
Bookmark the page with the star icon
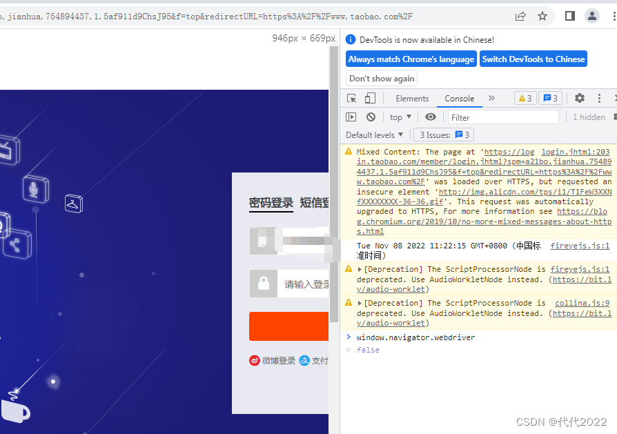click(x=542, y=15)
